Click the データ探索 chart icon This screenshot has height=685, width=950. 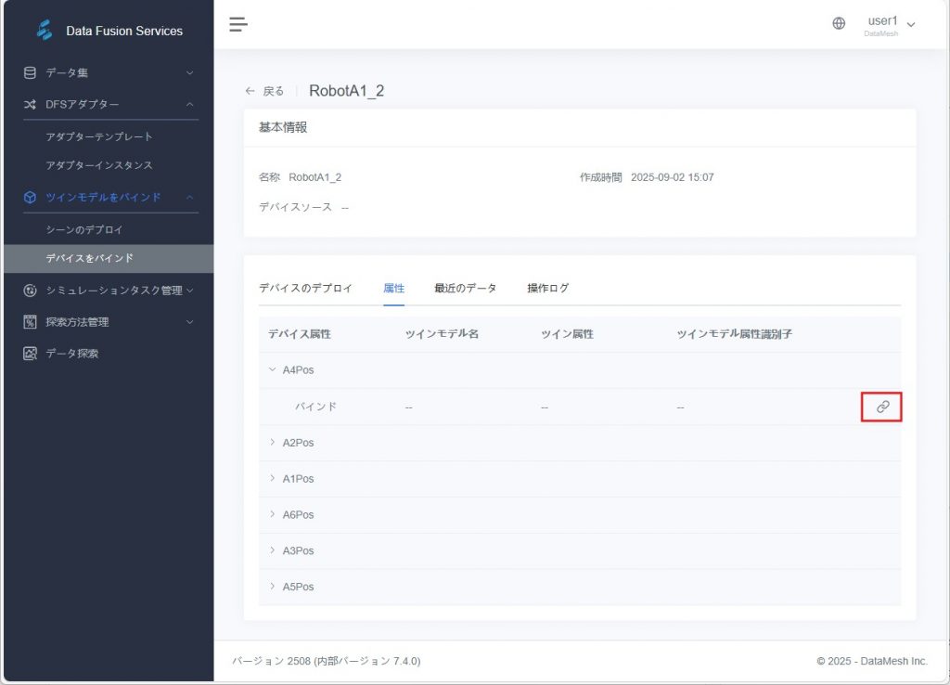(30, 354)
